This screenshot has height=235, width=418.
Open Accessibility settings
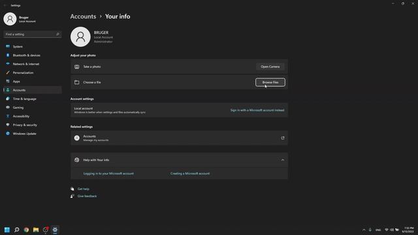(33, 116)
